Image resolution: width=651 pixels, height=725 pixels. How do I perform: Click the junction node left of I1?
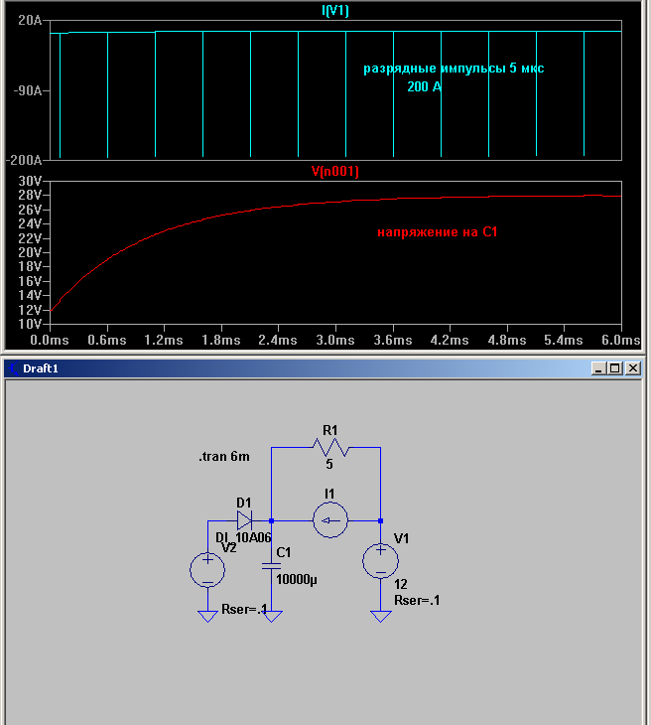pos(271,520)
